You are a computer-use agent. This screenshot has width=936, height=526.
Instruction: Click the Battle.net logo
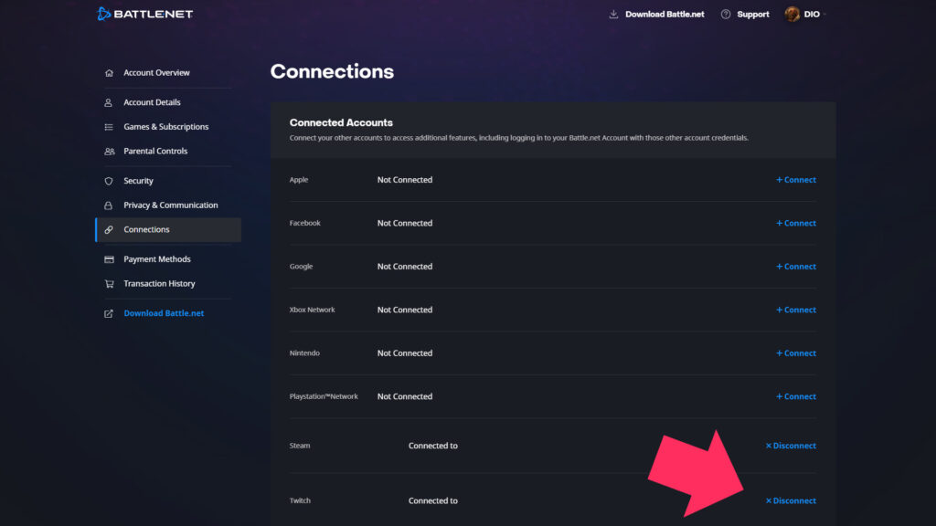point(145,14)
